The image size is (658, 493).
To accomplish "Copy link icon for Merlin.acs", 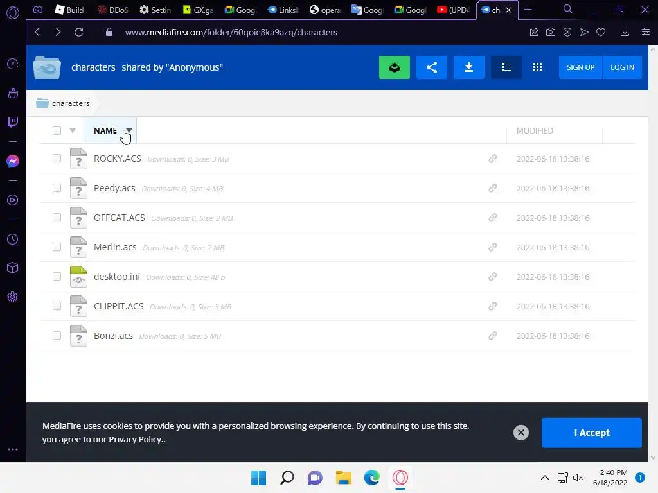I will tap(493, 247).
